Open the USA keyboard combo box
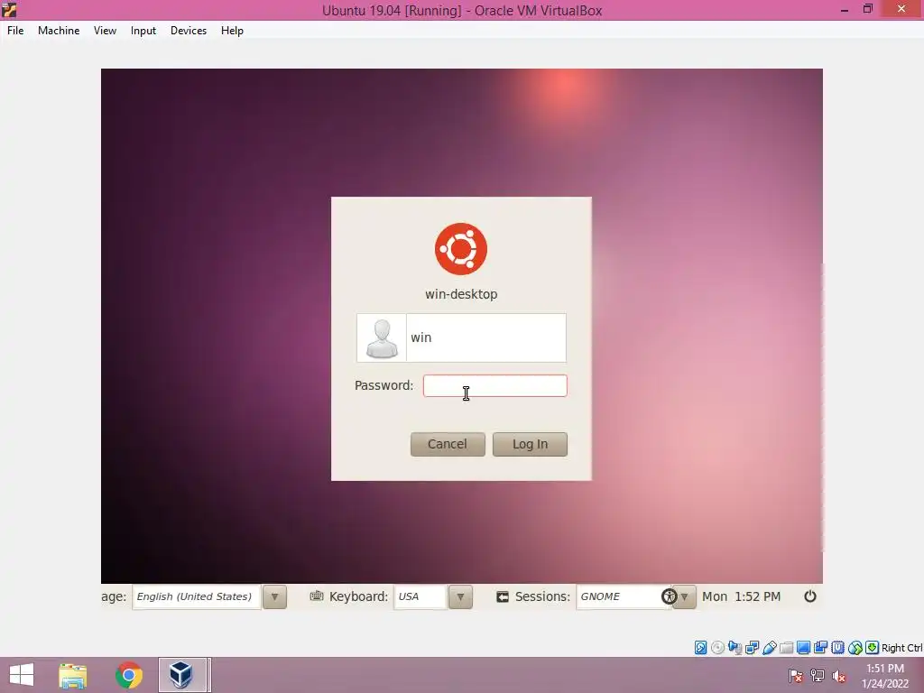Viewport: 924px width, 693px height. point(420,597)
